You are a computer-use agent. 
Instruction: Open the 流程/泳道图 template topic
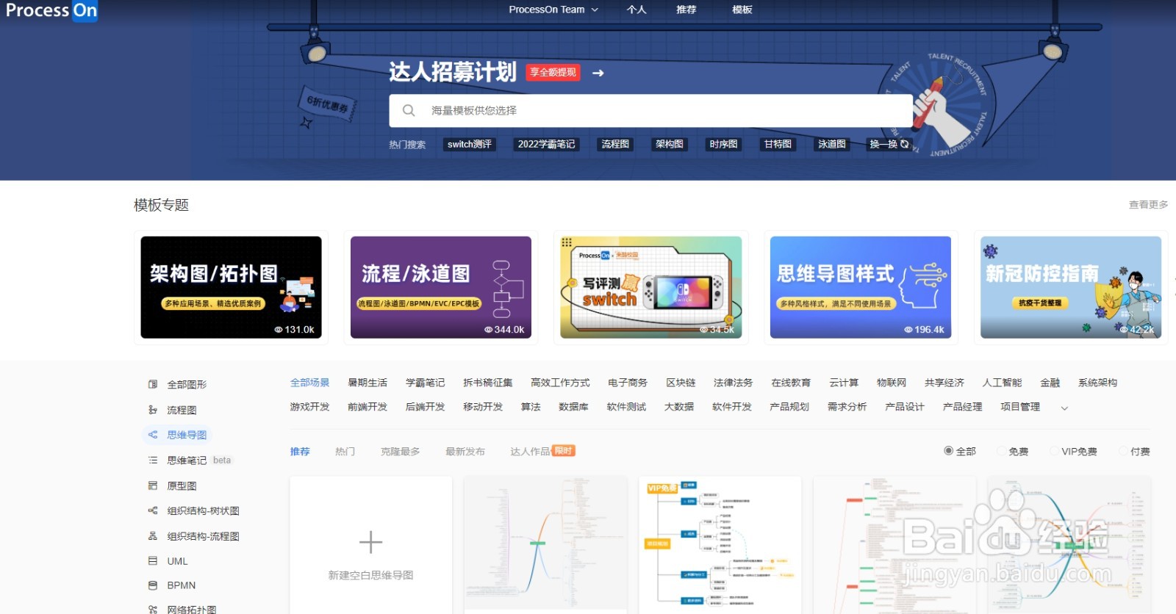pyautogui.click(x=441, y=287)
